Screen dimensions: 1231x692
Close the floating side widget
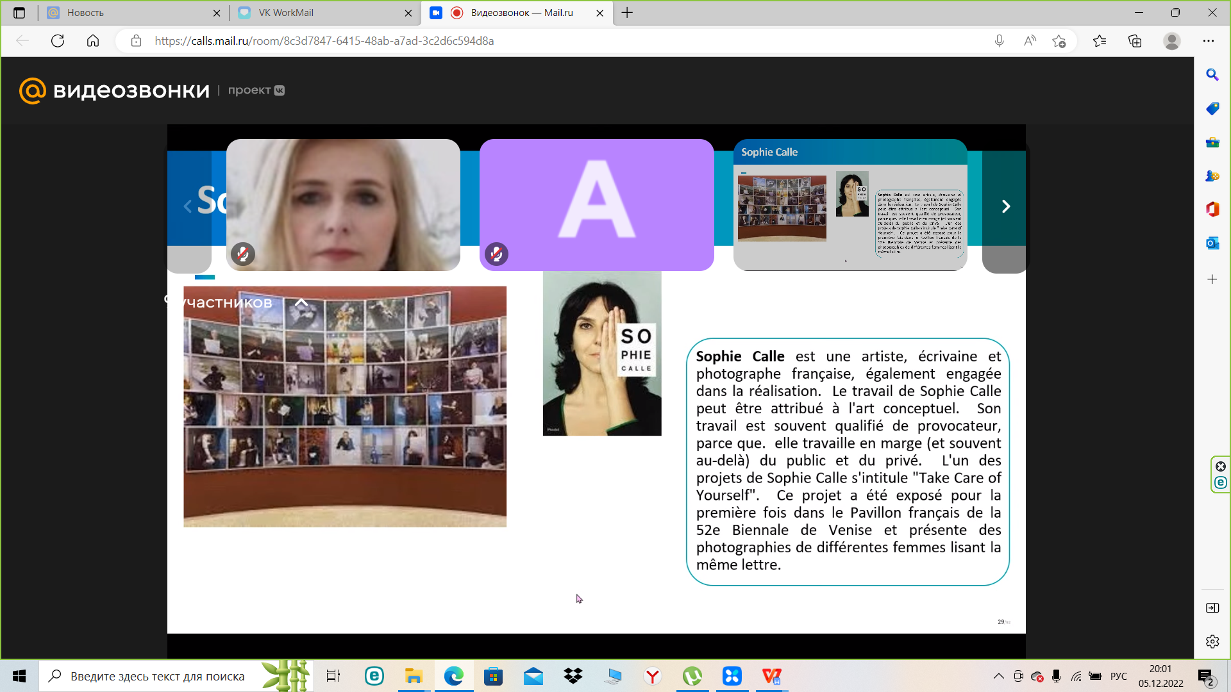click(1221, 466)
